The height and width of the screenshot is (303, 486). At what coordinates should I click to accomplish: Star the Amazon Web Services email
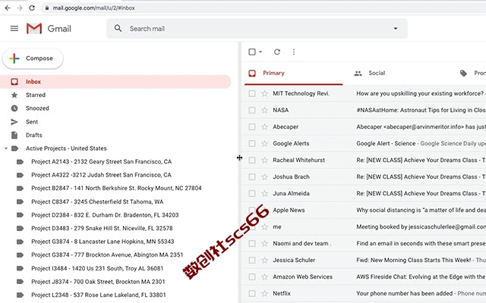tap(264, 277)
